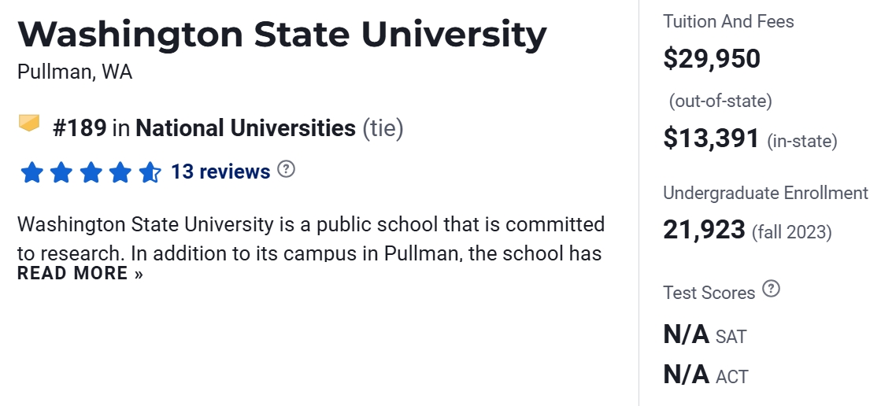Click the 21,923 undergraduate enrollment number
Screen dimensions: 881x406
coord(704,230)
